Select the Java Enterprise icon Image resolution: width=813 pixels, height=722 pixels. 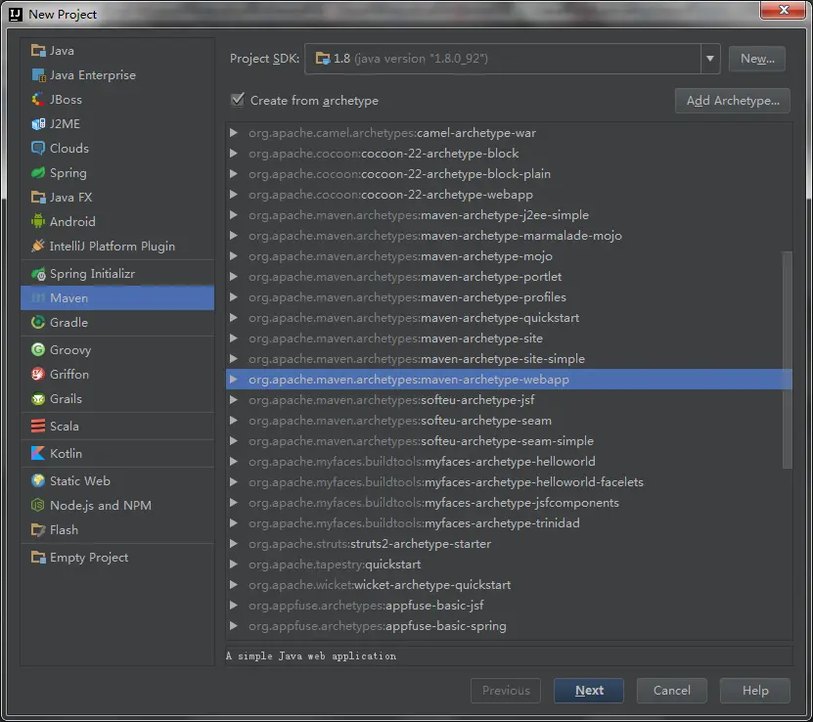click(38, 75)
